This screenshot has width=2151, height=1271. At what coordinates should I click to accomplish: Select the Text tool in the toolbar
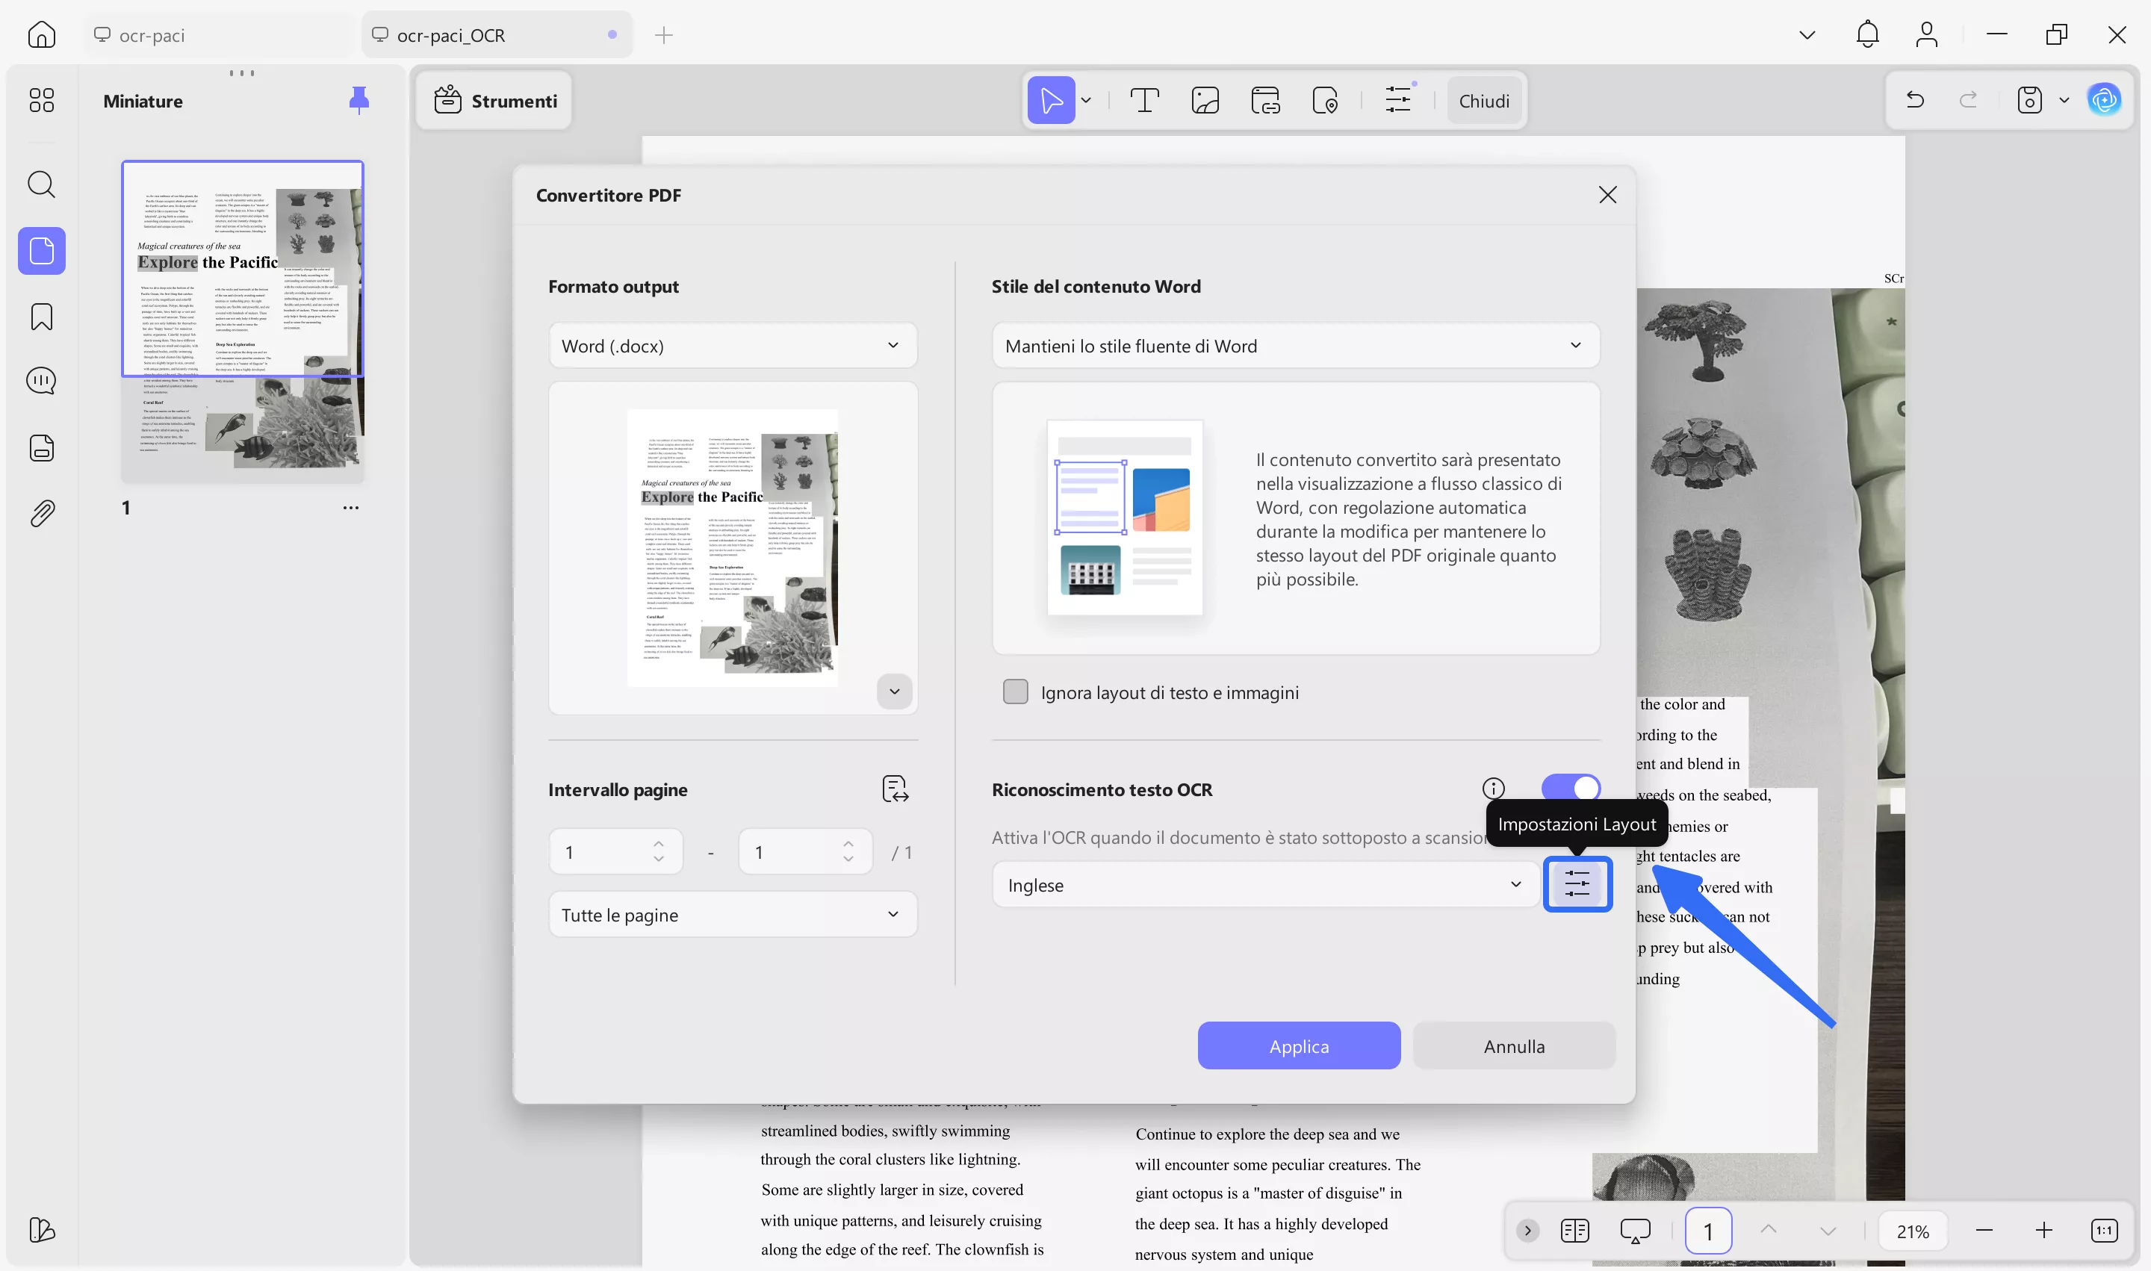pyautogui.click(x=1144, y=100)
